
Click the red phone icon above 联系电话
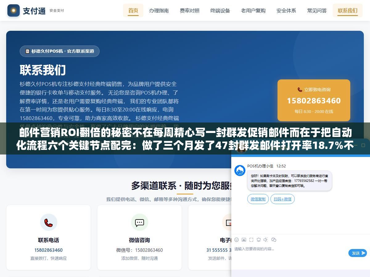(49, 222)
